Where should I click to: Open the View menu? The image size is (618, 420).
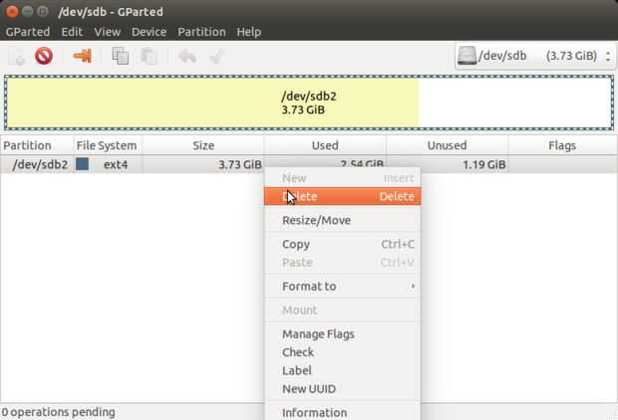107,32
